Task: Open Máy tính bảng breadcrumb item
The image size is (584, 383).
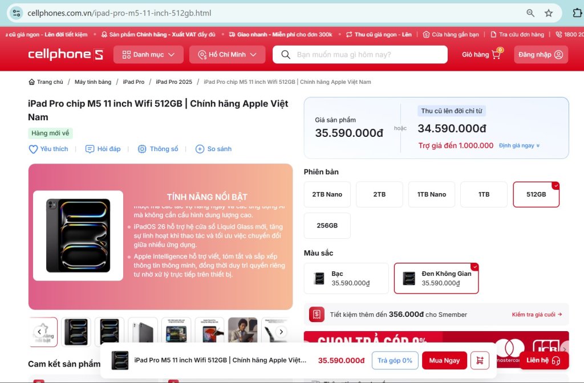Action: tap(93, 82)
